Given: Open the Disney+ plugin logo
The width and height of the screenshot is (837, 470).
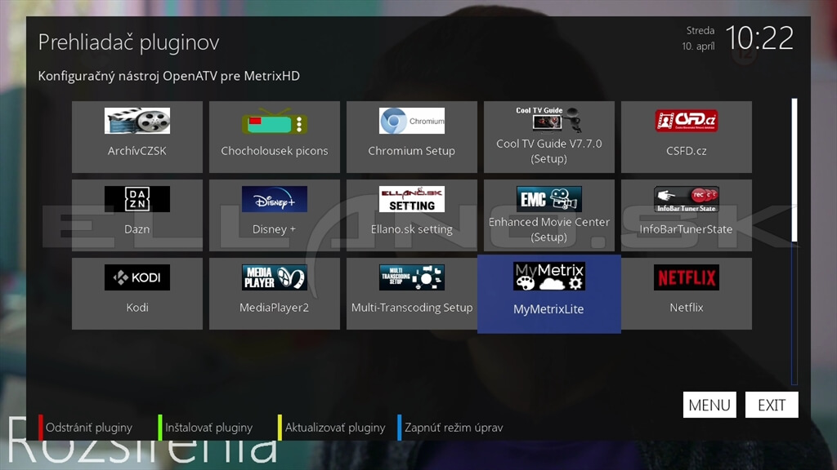Looking at the screenshot, I should (275, 199).
